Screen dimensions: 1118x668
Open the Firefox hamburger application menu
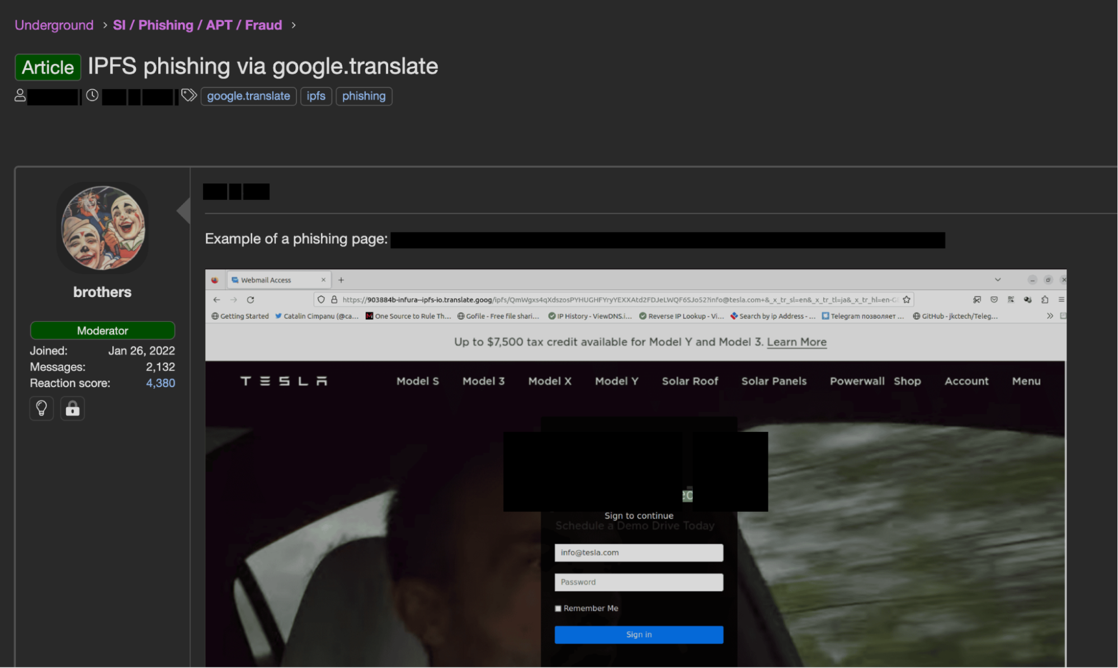(1061, 300)
